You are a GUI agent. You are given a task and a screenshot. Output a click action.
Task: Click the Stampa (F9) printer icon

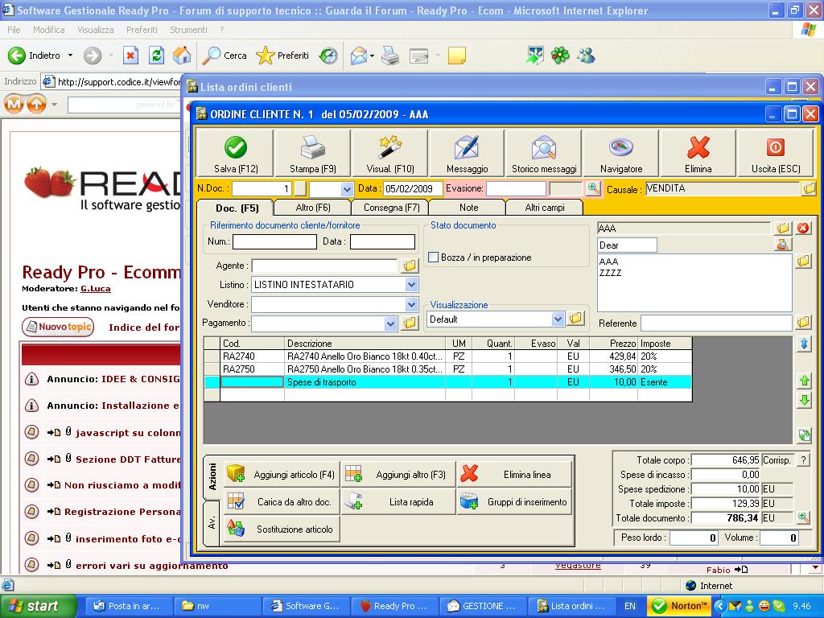[x=312, y=148]
